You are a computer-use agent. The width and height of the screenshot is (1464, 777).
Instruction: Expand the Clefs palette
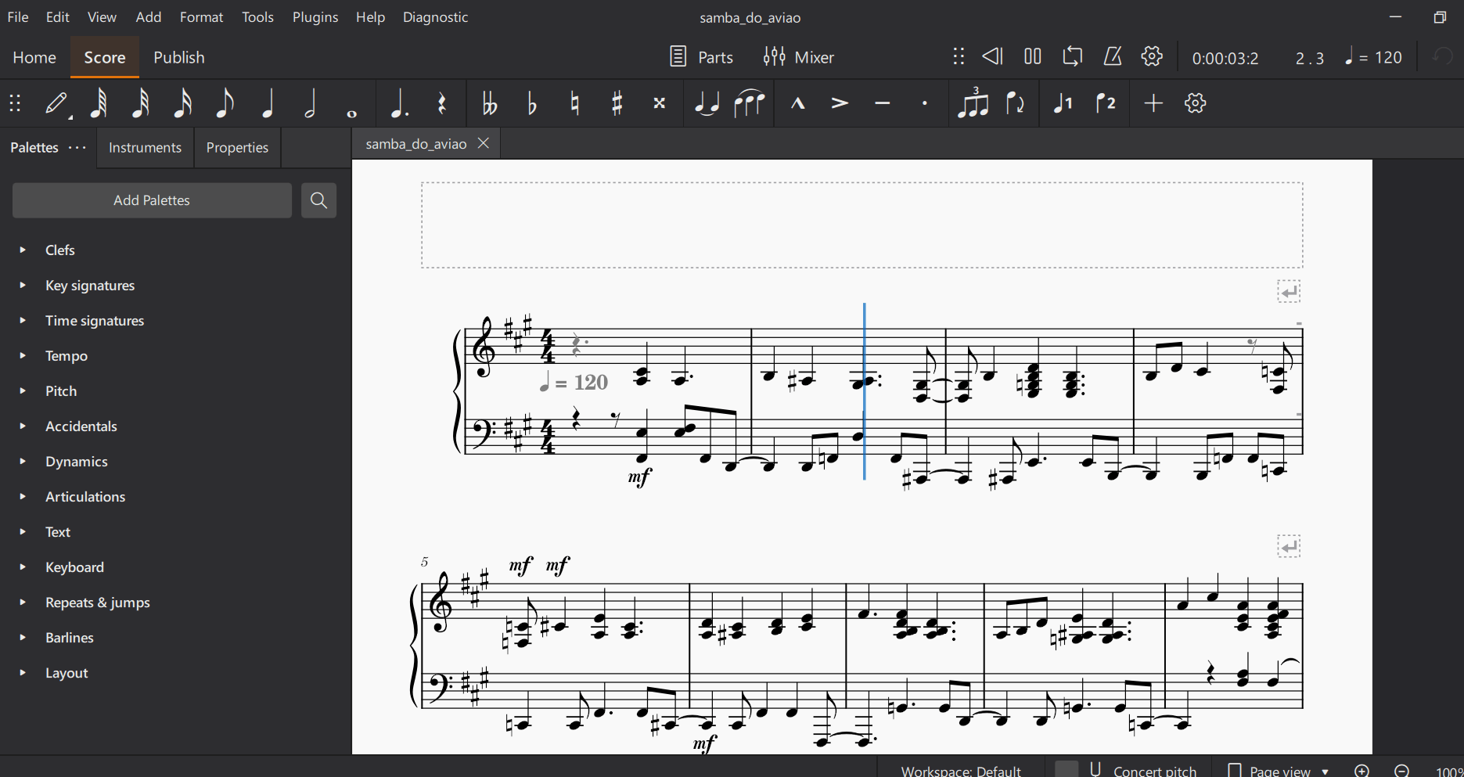click(23, 250)
